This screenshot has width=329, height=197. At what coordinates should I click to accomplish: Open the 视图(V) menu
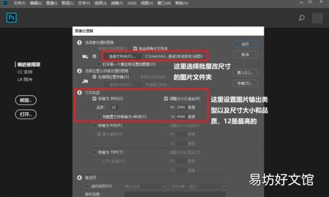point(146,3)
